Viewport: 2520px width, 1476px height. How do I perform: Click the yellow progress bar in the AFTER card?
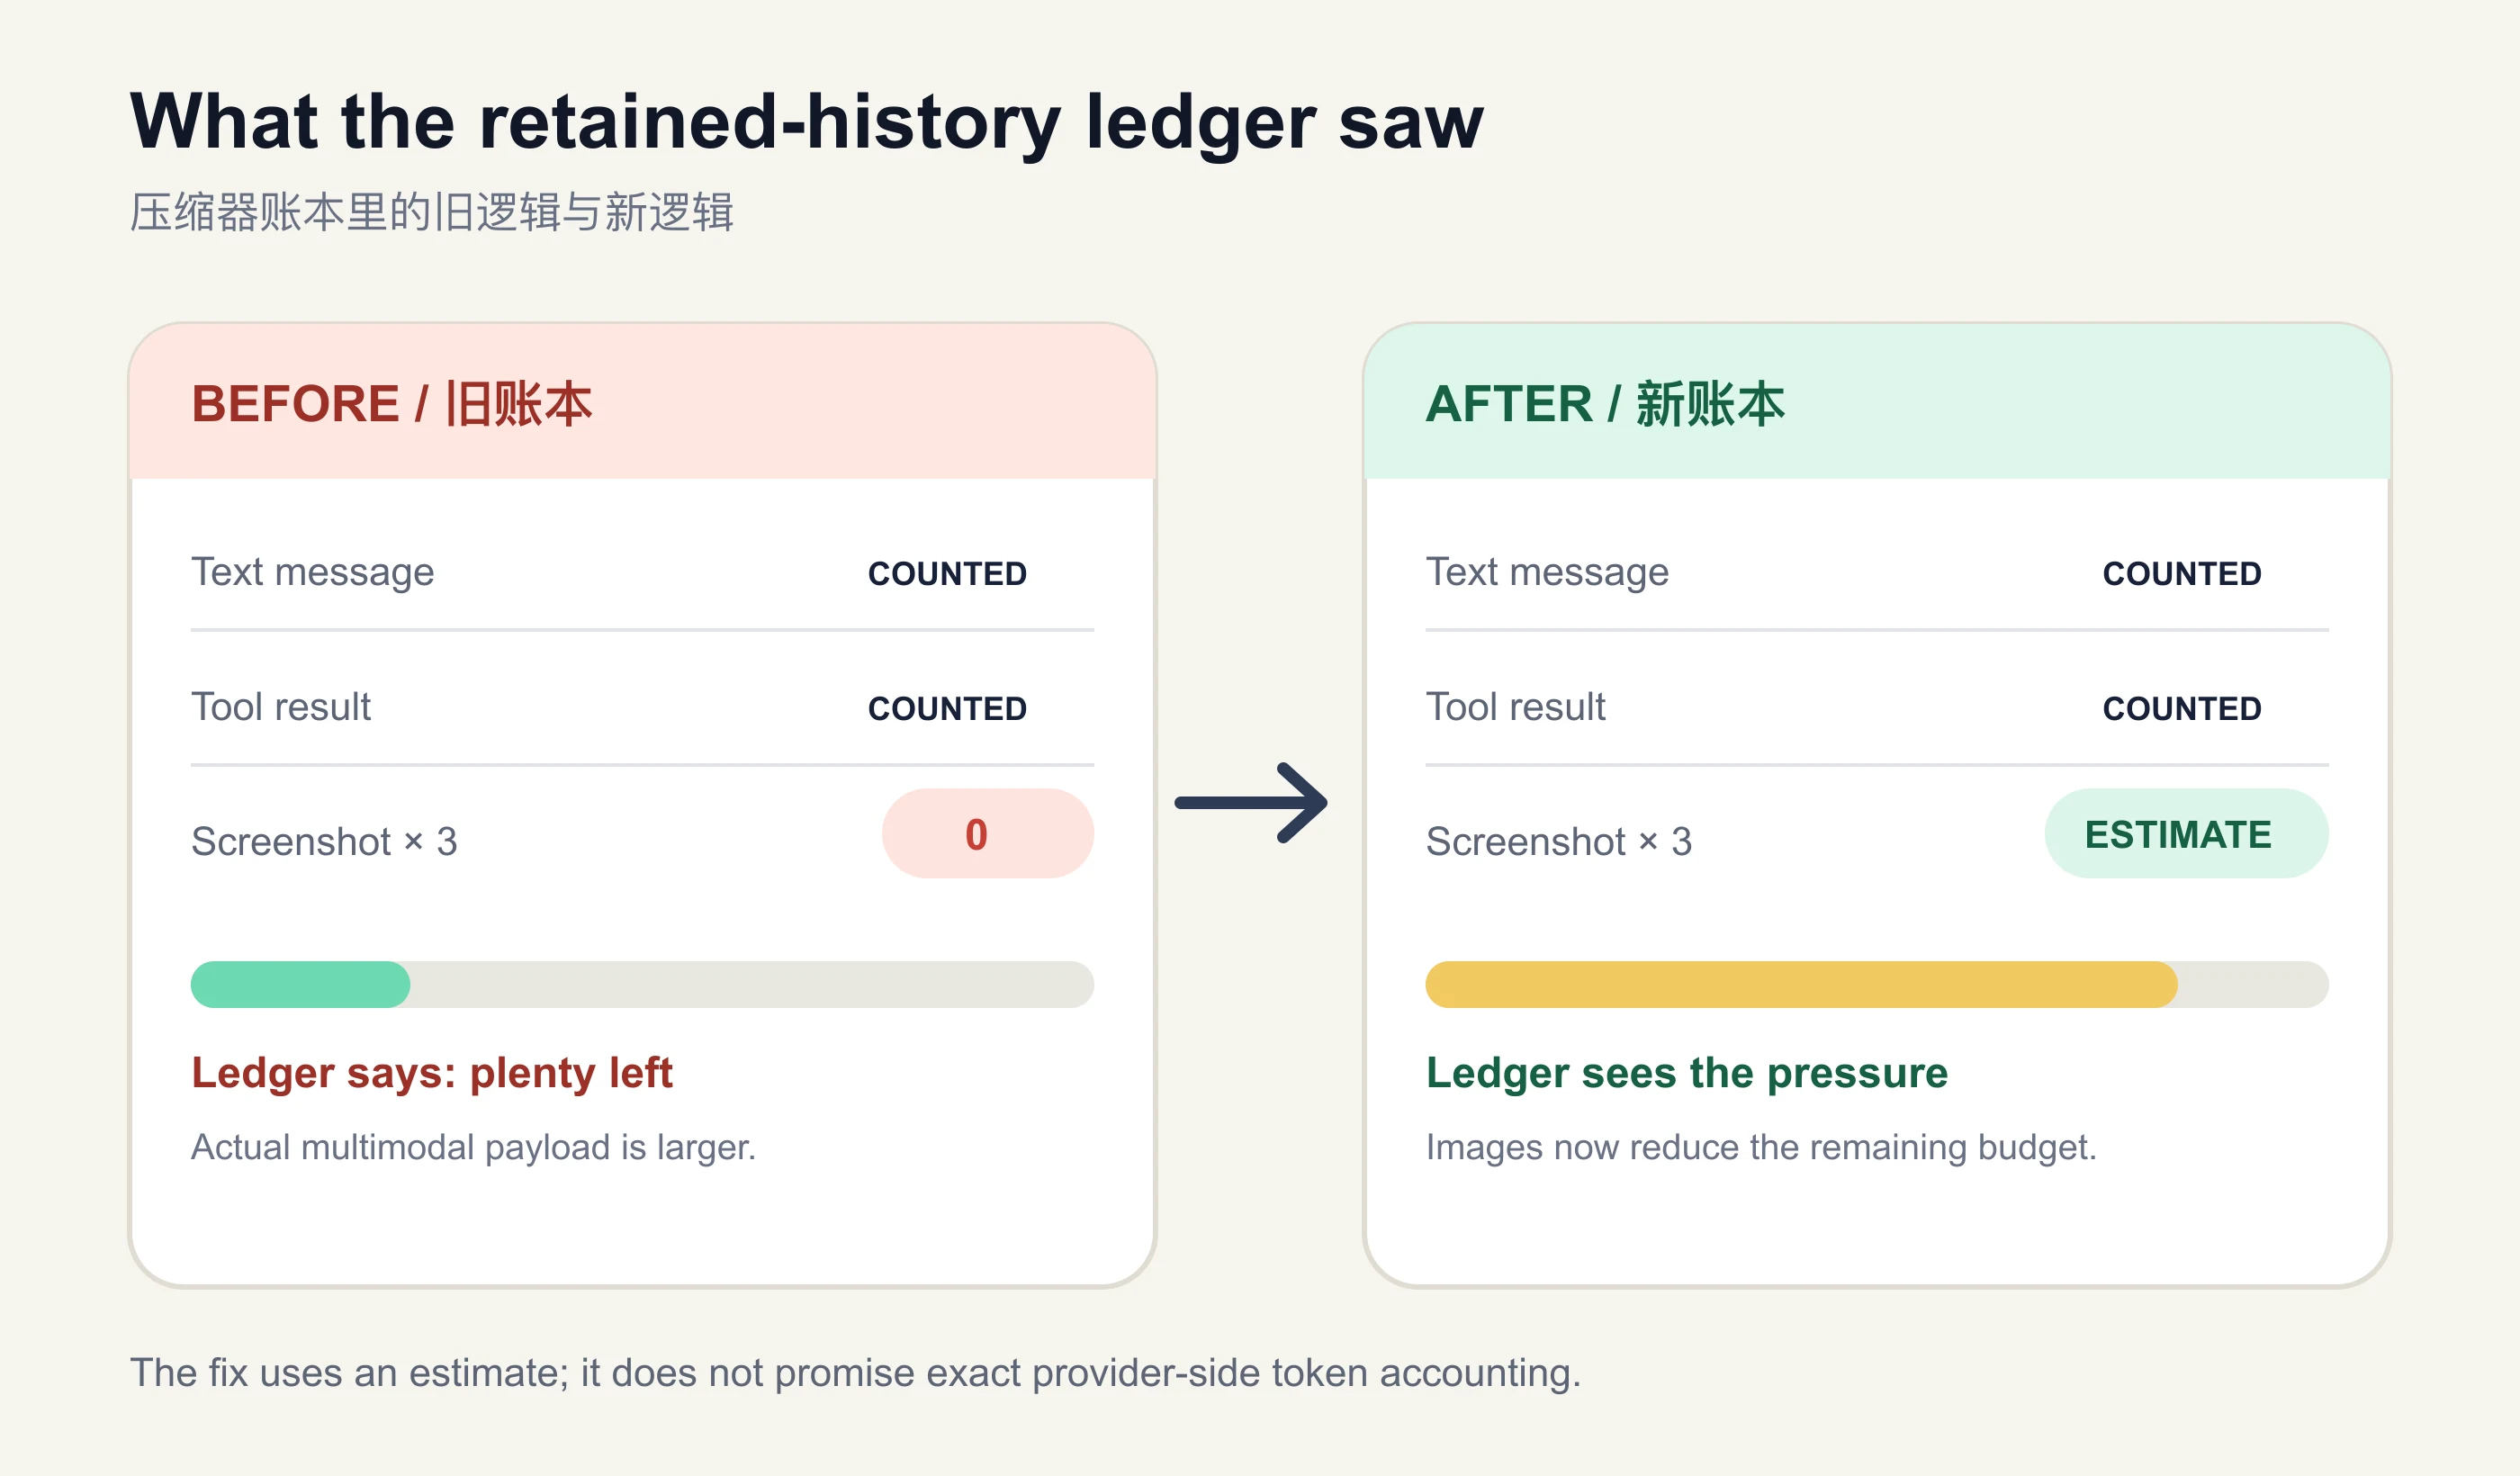click(x=1801, y=985)
